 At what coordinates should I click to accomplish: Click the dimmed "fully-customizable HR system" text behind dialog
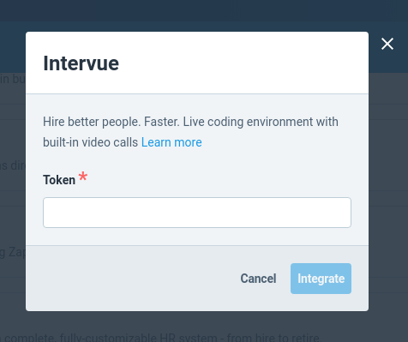(138, 338)
